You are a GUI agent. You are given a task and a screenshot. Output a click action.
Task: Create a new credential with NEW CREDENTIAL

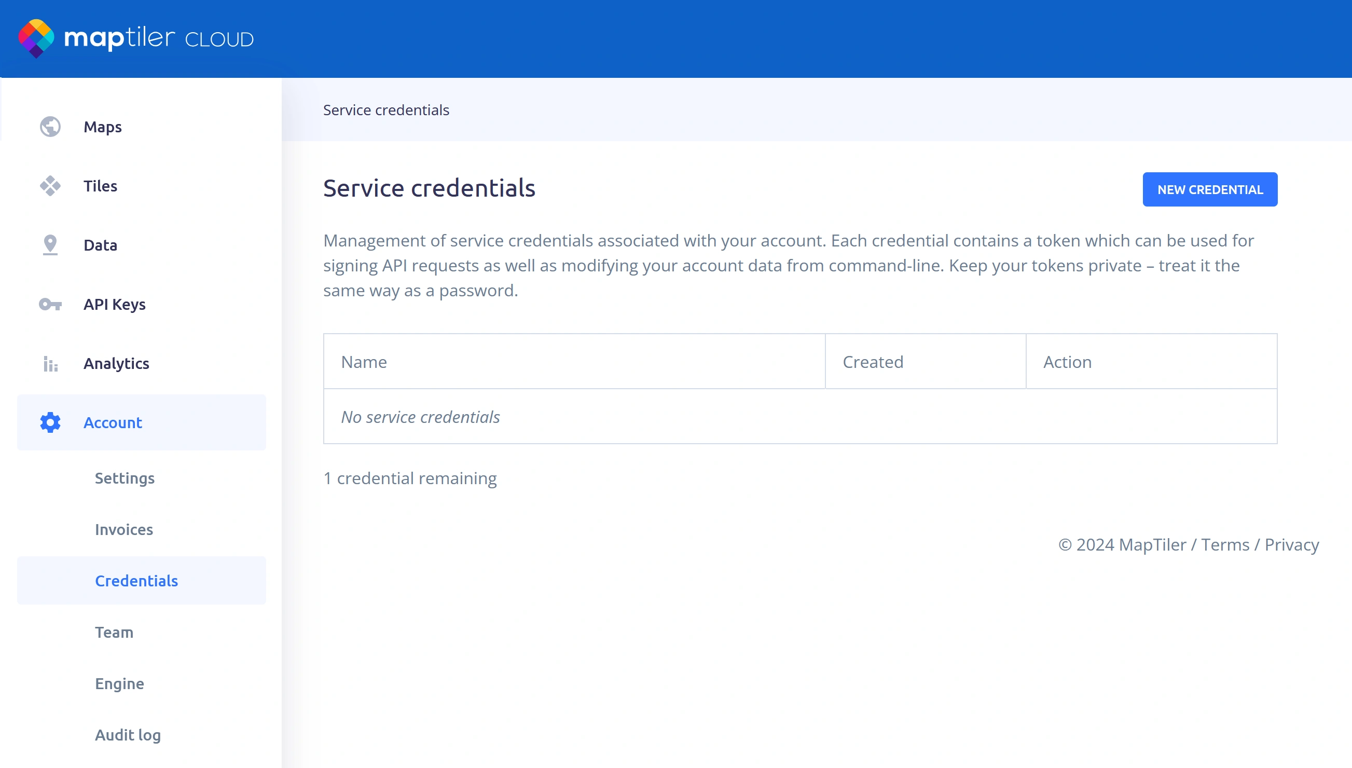tap(1210, 189)
